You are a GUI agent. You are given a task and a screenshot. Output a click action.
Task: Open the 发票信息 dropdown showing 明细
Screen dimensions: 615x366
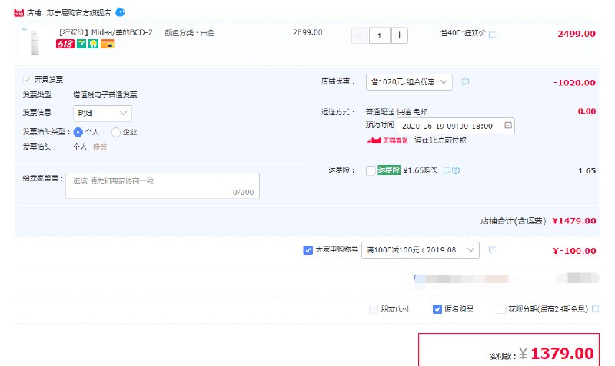click(102, 113)
